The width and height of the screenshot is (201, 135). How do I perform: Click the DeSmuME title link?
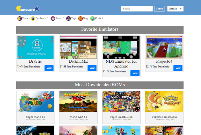(78, 61)
